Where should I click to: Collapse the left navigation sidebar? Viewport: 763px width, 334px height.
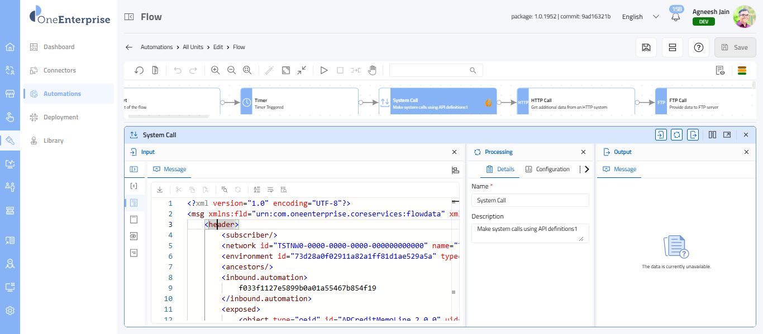[x=129, y=17]
